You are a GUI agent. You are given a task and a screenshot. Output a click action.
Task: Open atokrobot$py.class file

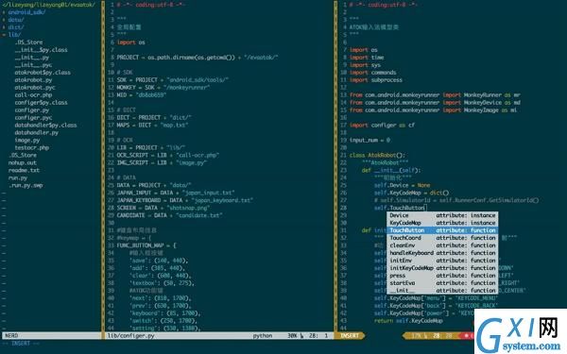(x=43, y=73)
